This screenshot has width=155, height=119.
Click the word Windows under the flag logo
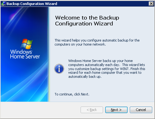tap(21, 52)
